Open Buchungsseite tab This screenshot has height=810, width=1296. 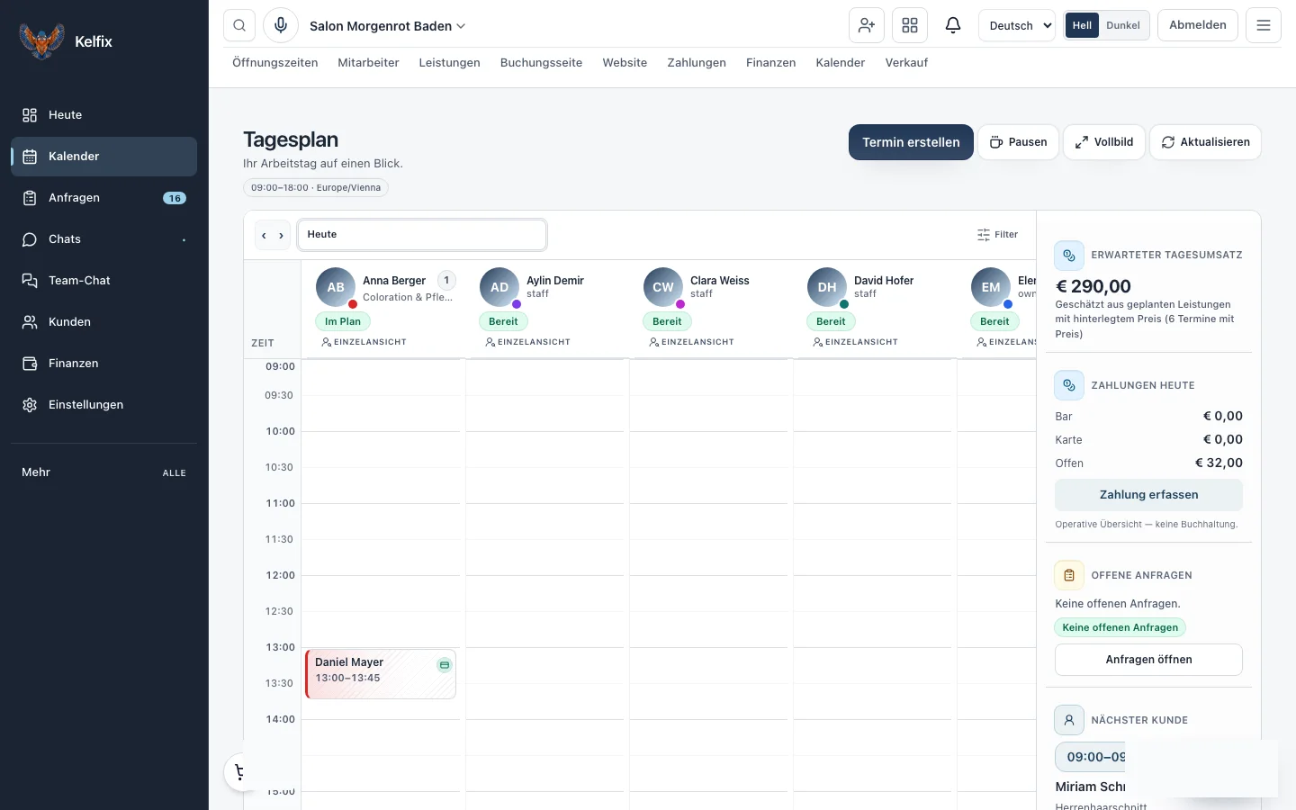[541, 63]
